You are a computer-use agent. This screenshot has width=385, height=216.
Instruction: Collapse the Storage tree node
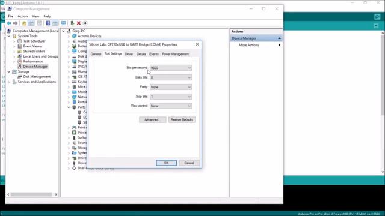coord(9,71)
